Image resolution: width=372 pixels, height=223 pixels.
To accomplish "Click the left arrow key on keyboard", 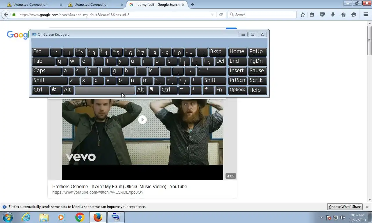I will pos(184,90).
